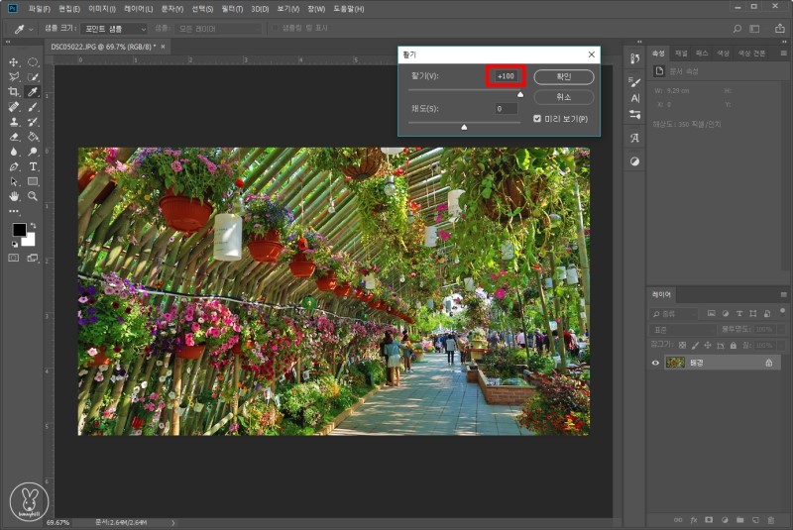The width and height of the screenshot is (793, 530).
Task: Toggle the 미리 보기(P) preview checkbox
Action: [x=537, y=119]
